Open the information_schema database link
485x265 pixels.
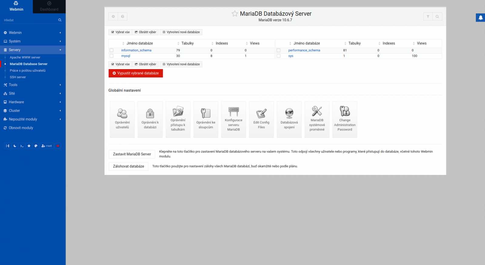(x=136, y=50)
